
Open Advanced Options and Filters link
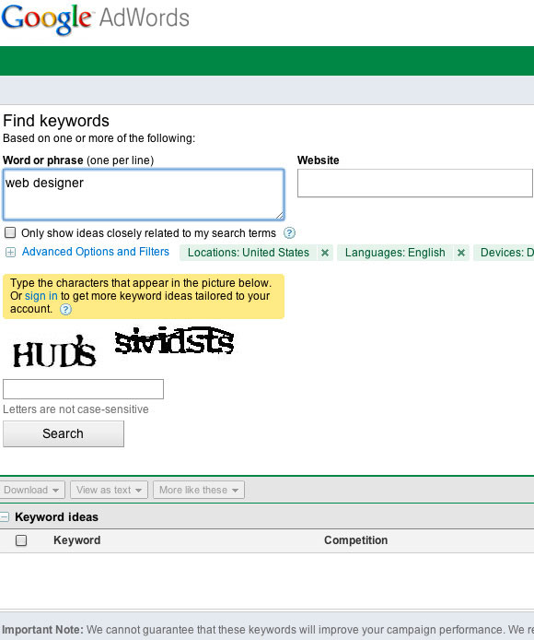96,252
